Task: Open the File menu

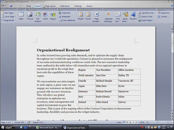Action: click(x=4, y=5)
